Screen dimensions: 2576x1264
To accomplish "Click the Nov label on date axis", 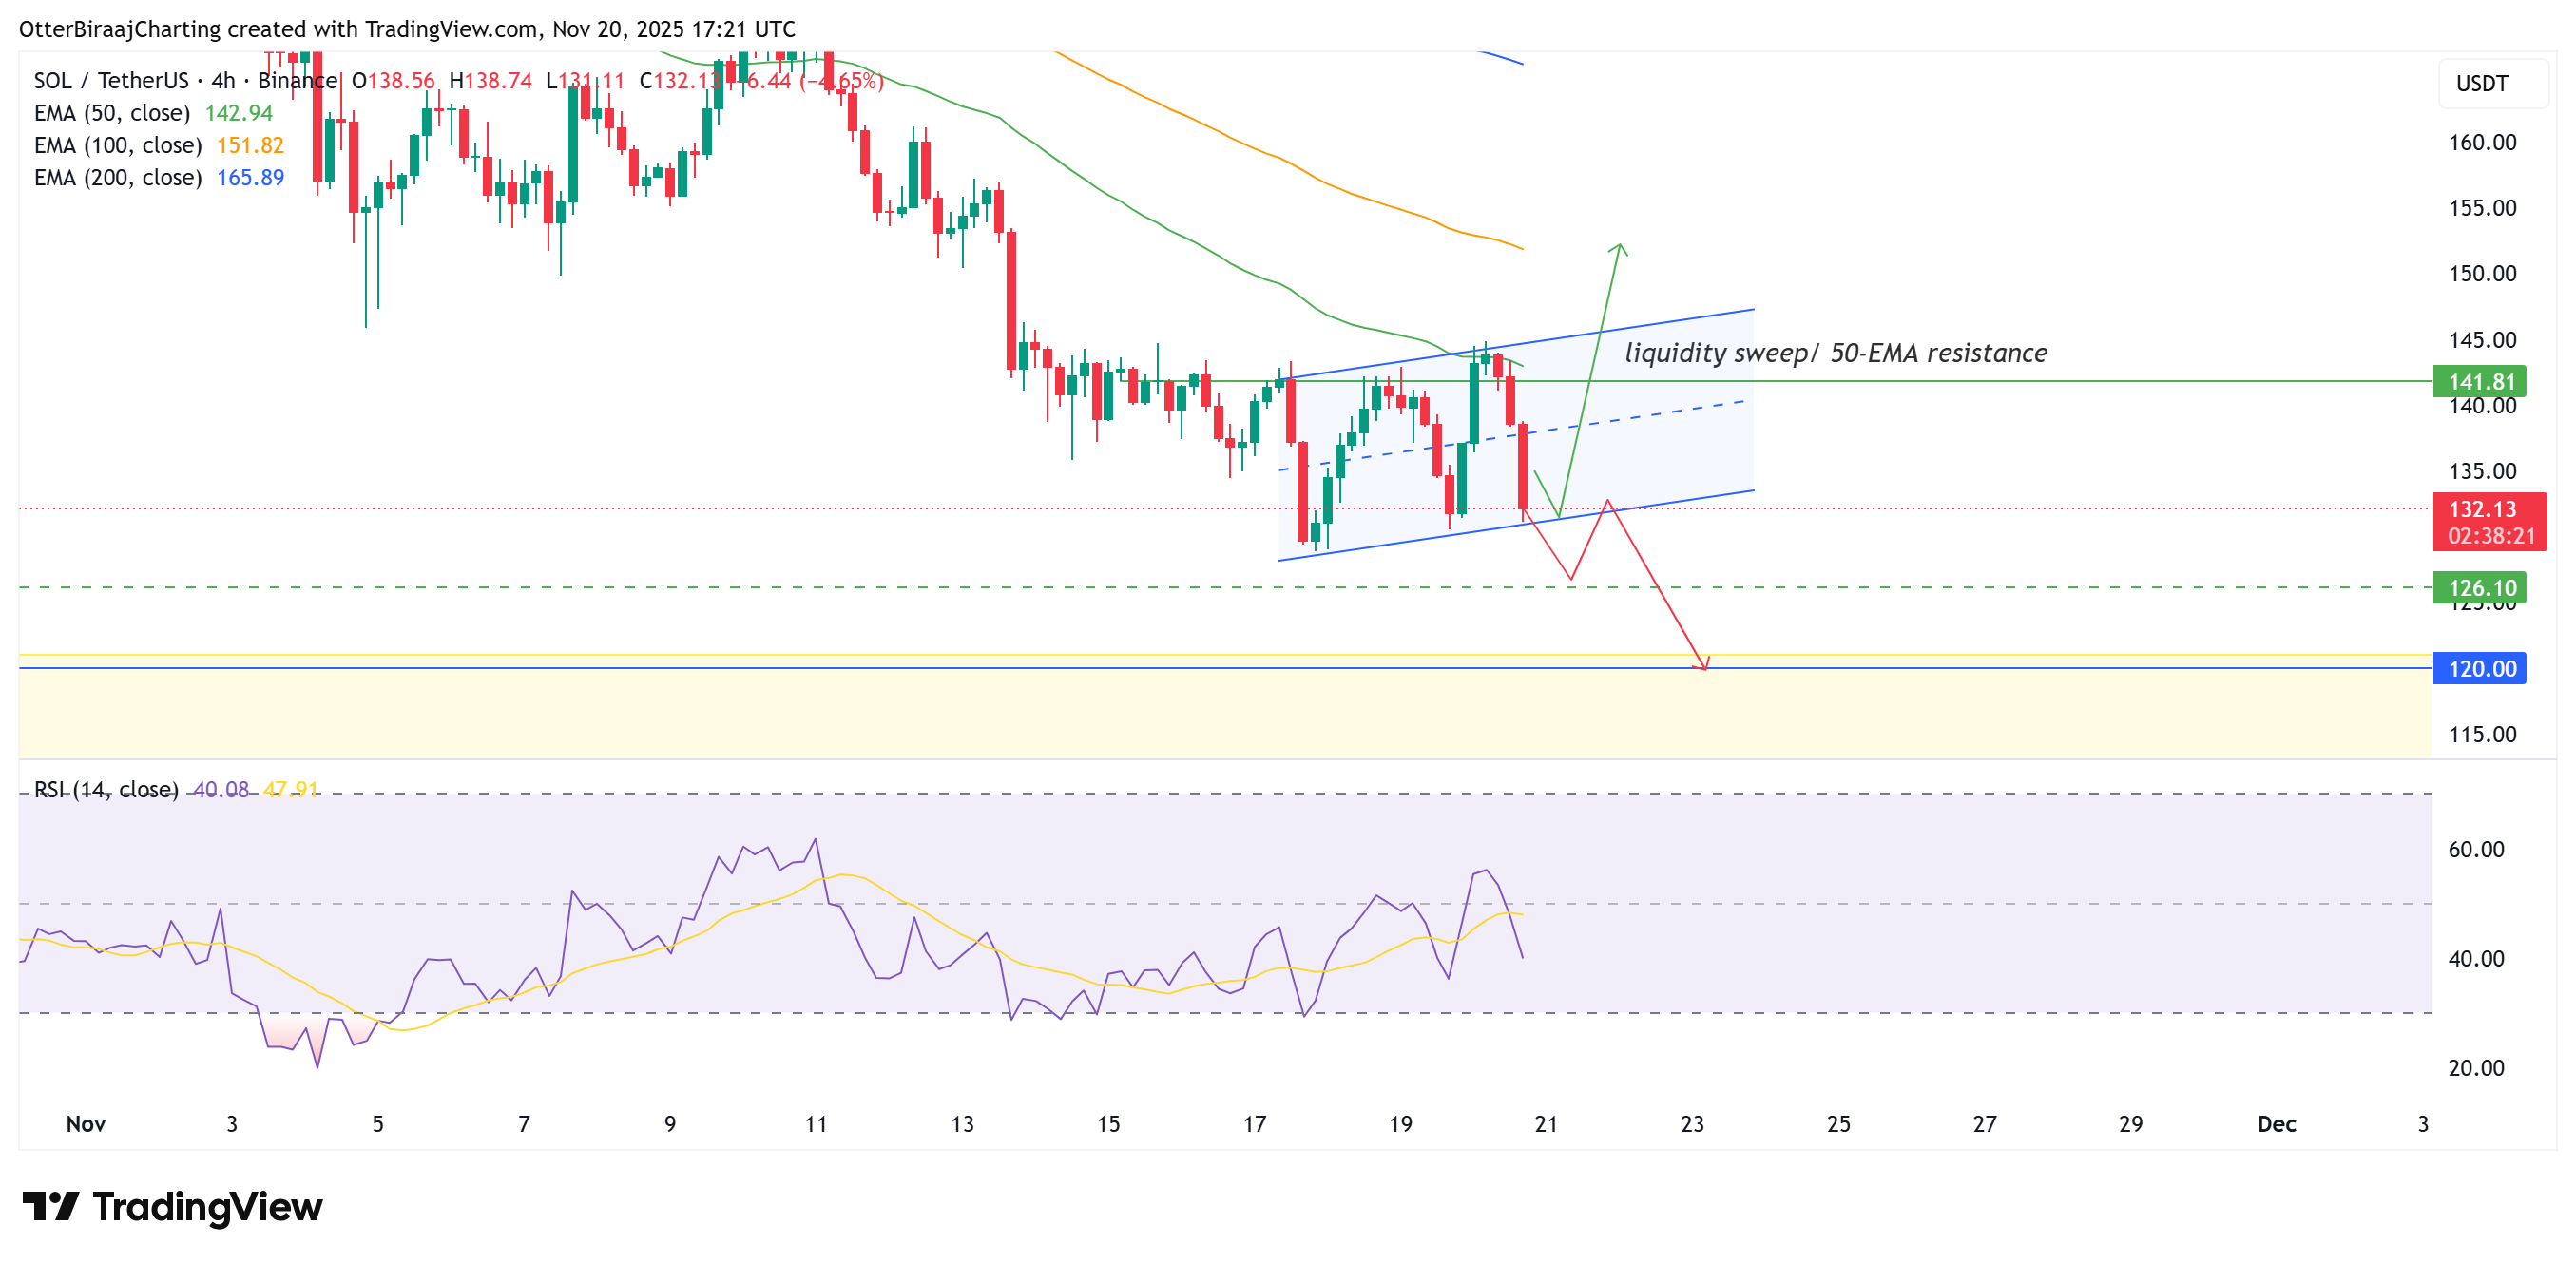I will (86, 1123).
